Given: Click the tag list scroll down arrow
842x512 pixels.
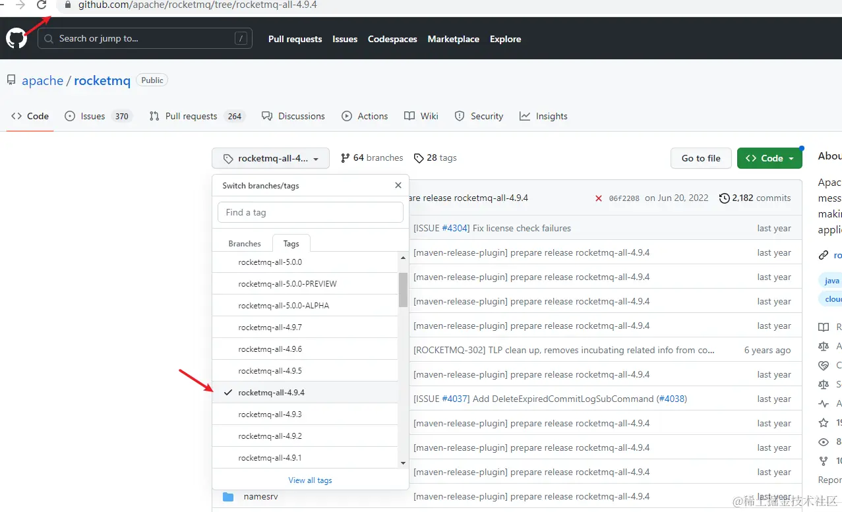Looking at the screenshot, I should pos(404,463).
